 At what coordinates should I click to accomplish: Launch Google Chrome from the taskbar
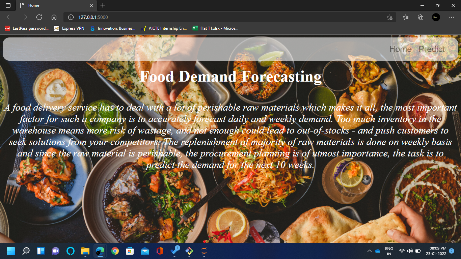pos(115,251)
